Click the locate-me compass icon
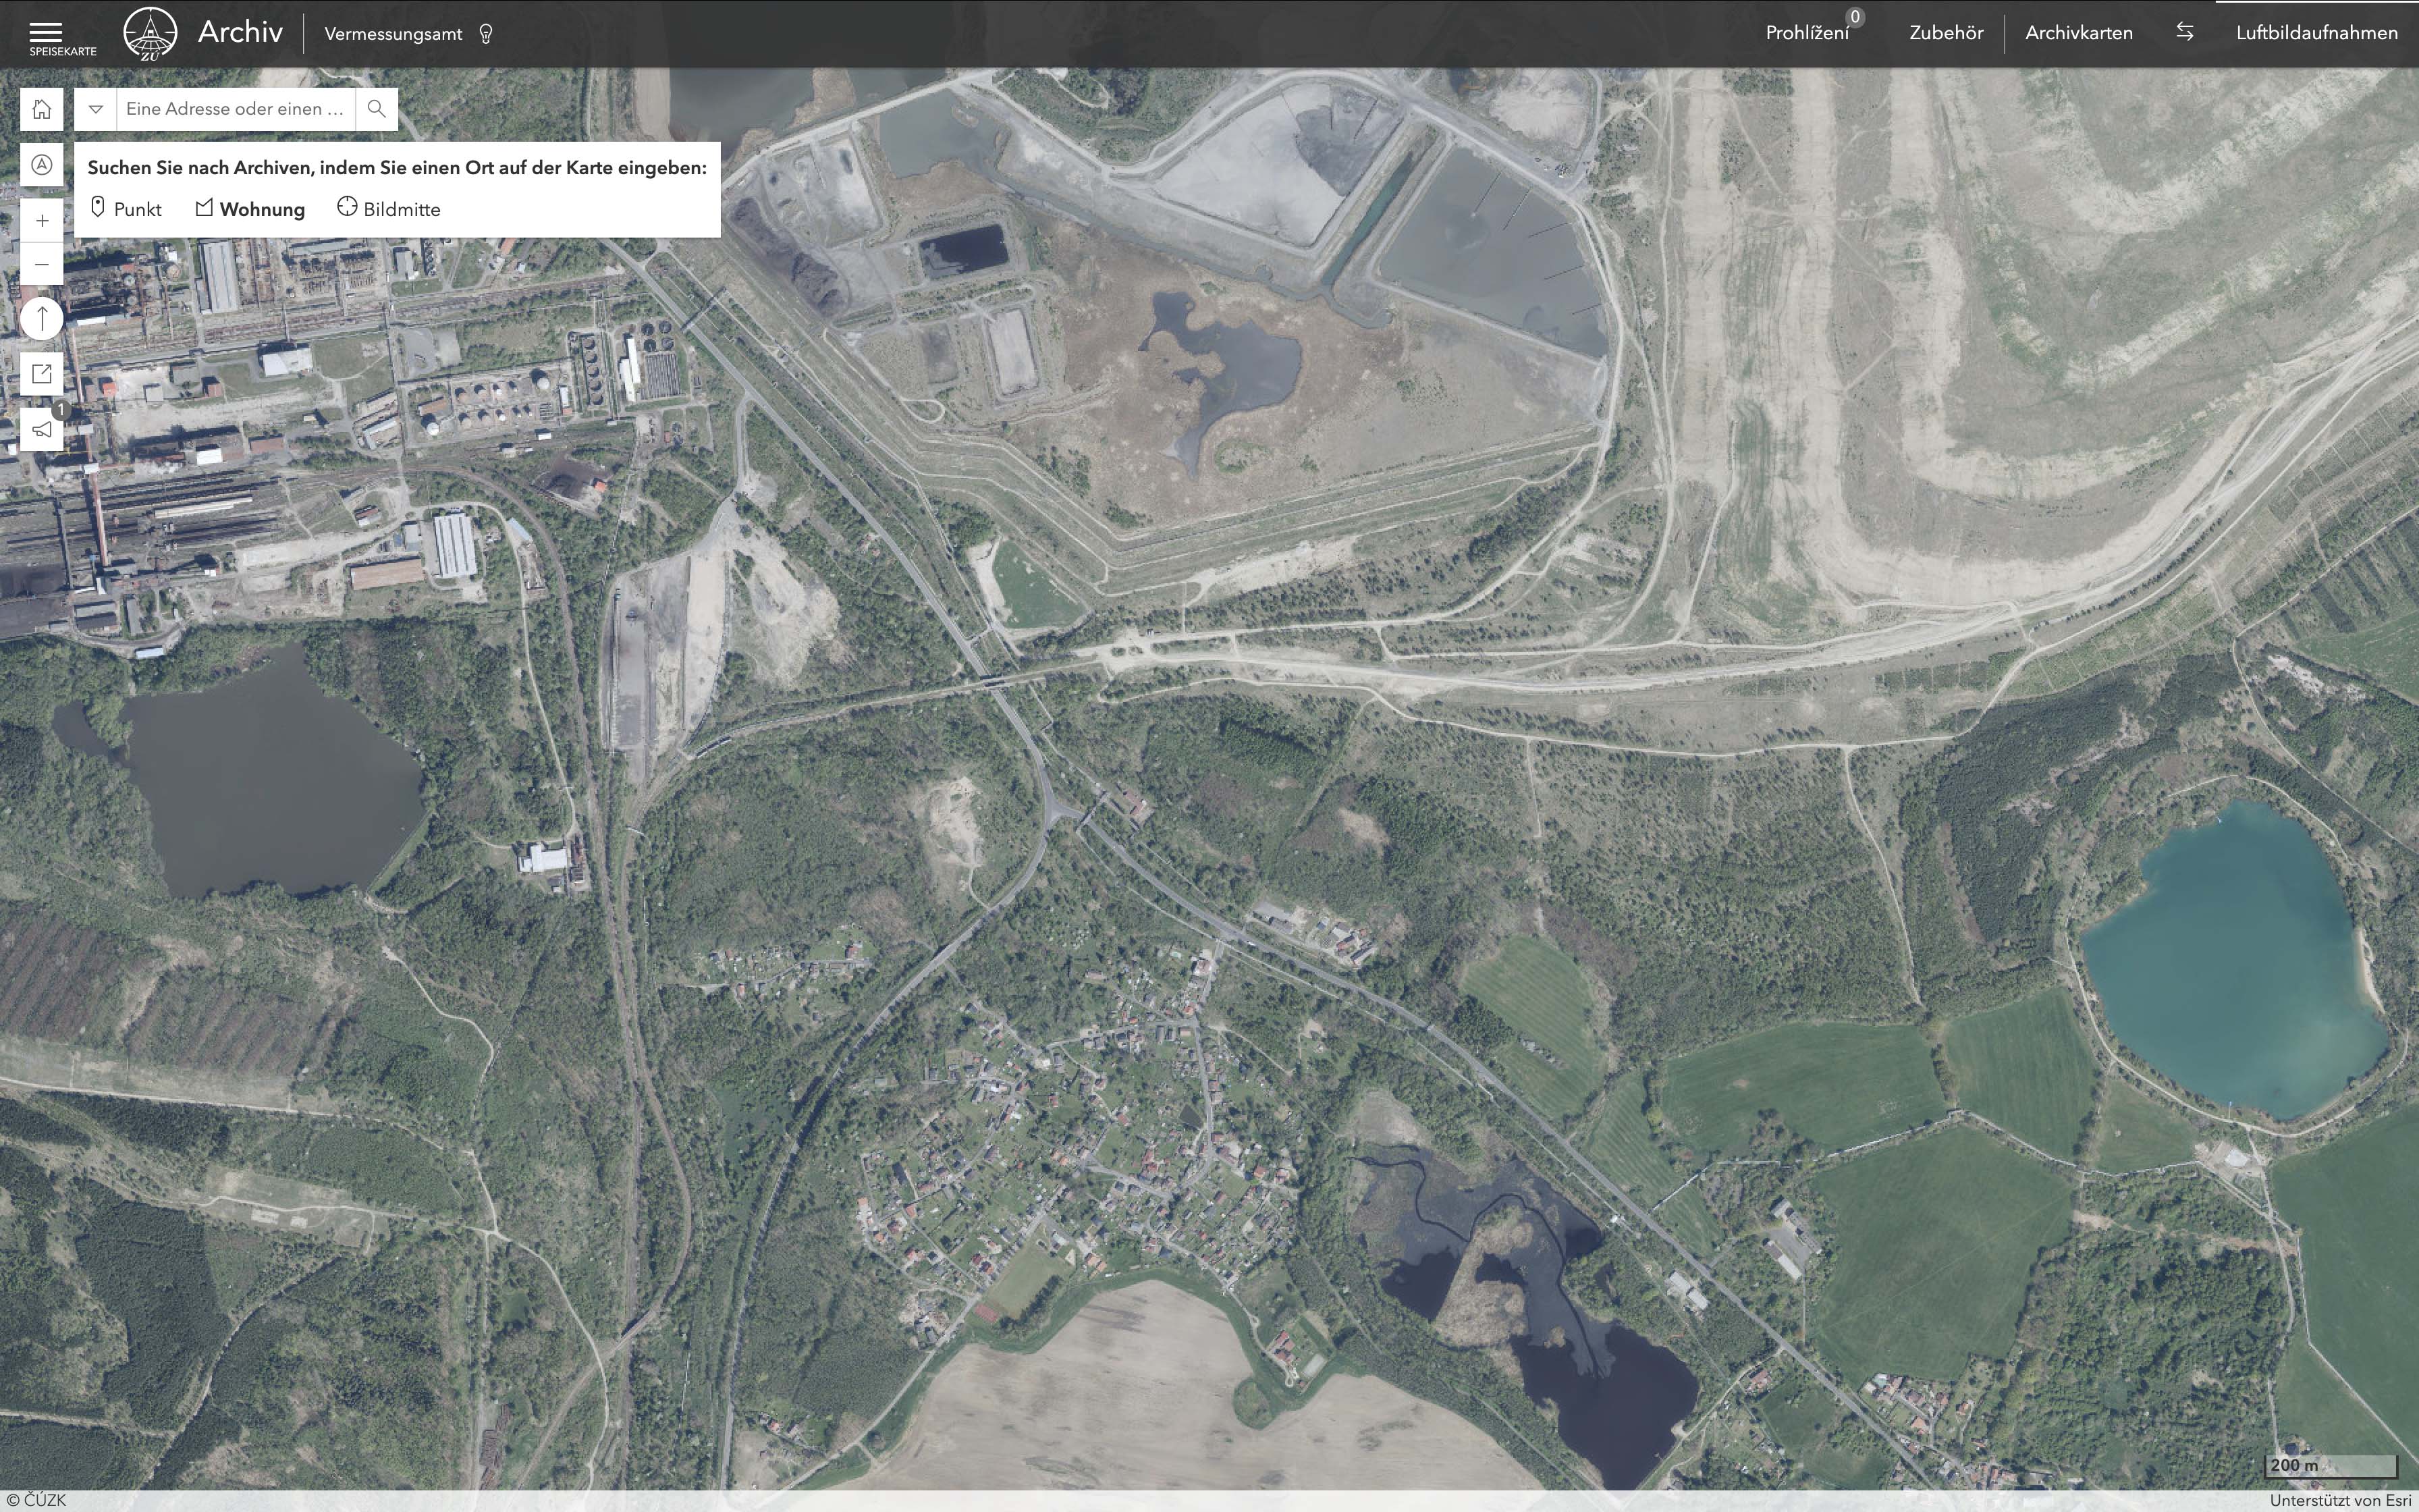 42,165
